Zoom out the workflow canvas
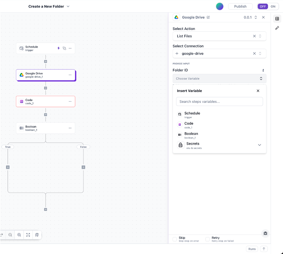 tap(10, 235)
